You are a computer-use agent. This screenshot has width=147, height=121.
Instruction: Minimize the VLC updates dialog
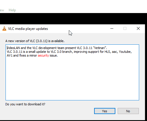pyautogui.click(x=112, y=28)
